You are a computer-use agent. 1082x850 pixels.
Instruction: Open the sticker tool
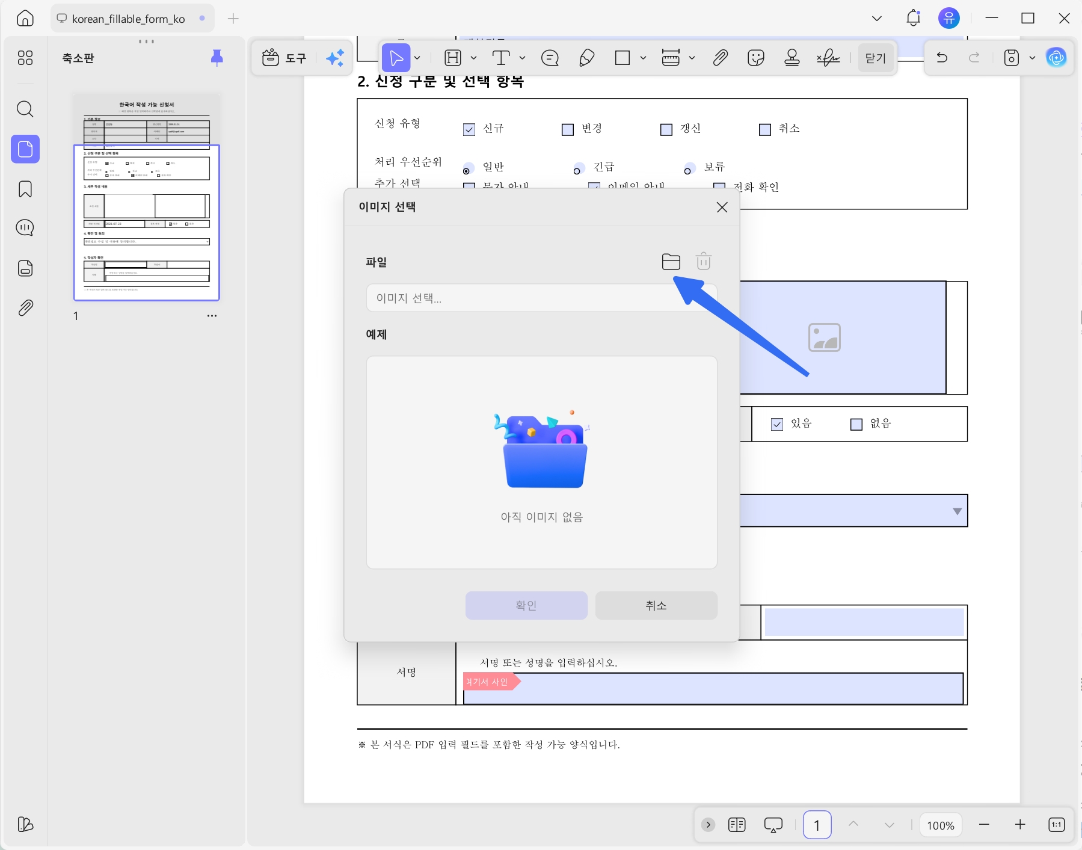(x=756, y=58)
